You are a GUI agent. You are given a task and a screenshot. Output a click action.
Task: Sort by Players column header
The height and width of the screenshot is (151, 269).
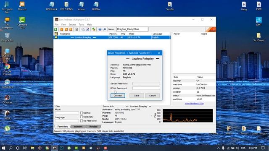114,34
